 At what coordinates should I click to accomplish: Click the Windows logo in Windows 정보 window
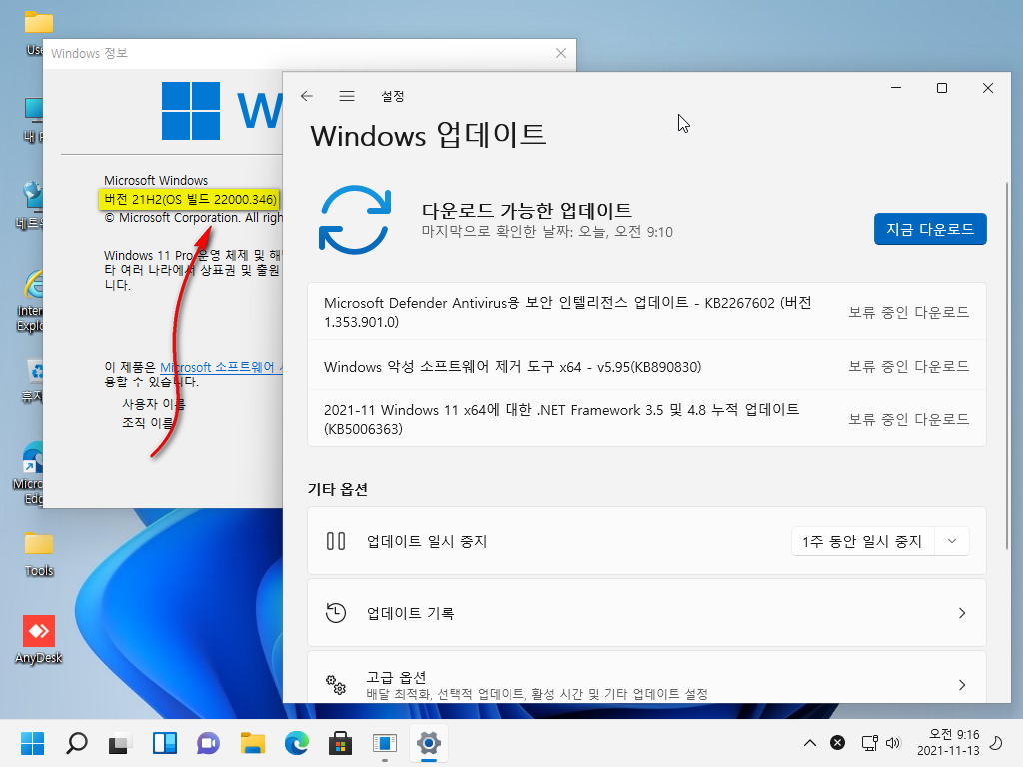[191, 111]
